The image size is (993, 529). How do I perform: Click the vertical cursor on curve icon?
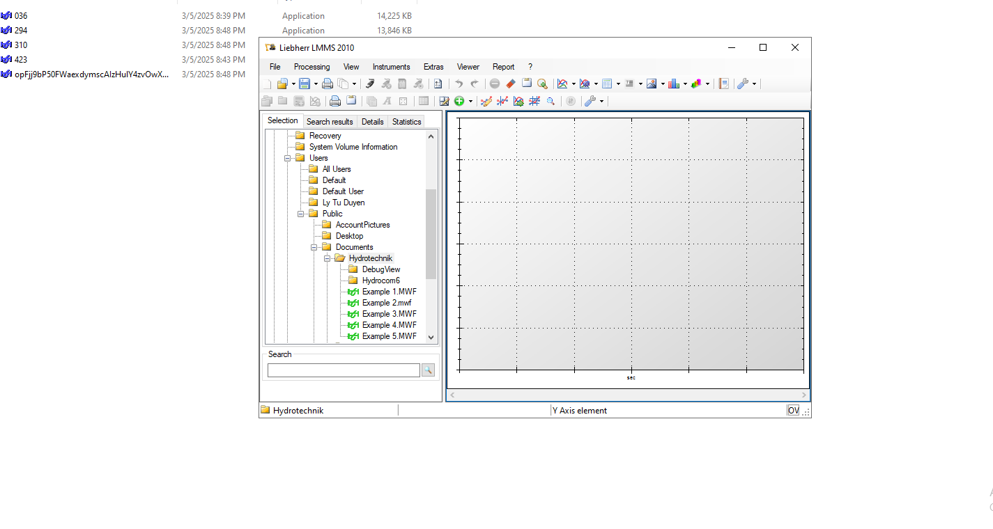point(502,101)
